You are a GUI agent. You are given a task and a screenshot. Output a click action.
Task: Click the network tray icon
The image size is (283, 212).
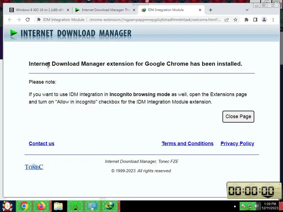point(250,206)
